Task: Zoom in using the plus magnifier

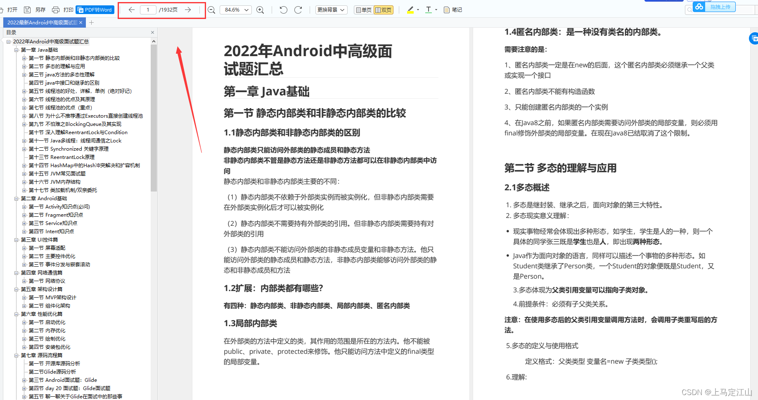Action: [260, 10]
